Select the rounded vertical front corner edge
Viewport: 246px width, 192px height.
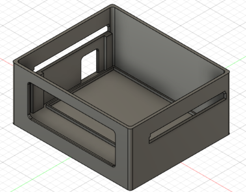(x=130, y=159)
